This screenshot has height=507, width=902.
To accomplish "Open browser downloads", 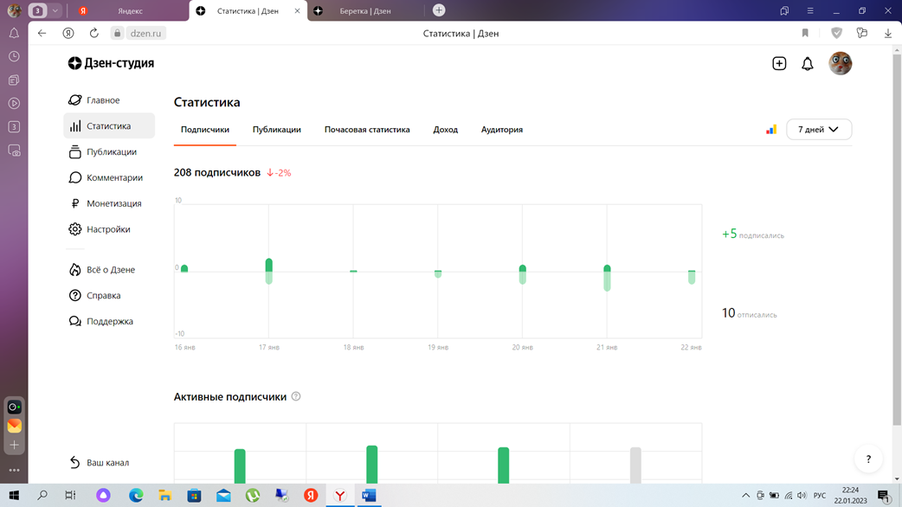I will 887,34.
